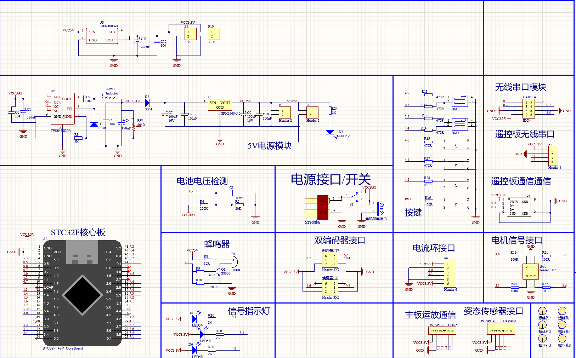Click the RP1 10kΩ potentiometer

coord(134,126)
